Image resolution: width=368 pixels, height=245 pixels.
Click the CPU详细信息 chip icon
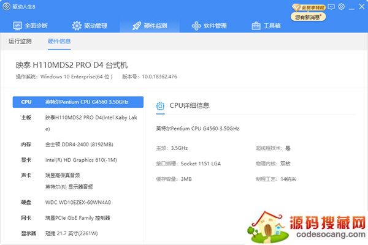[x=160, y=106]
